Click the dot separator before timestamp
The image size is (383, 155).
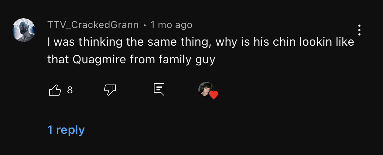(145, 25)
